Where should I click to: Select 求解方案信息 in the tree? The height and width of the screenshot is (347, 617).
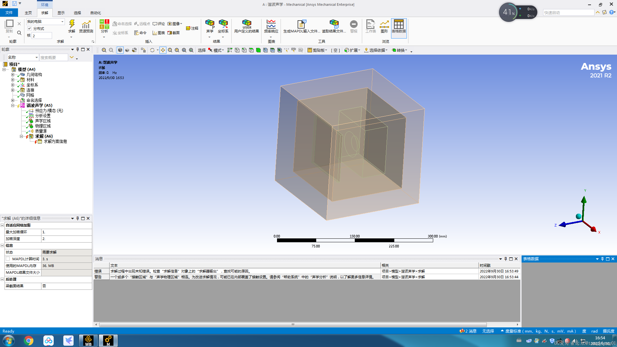pyautogui.click(x=55, y=141)
